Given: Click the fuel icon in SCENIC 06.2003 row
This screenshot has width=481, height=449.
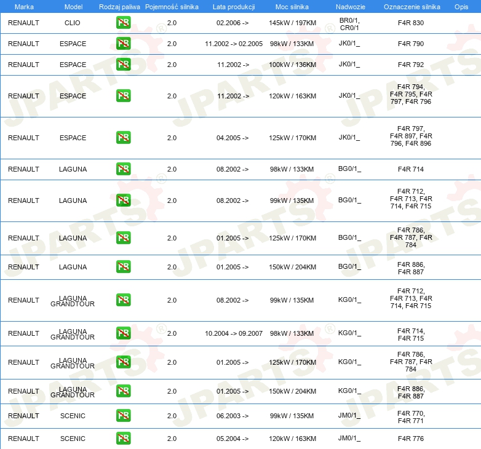Looking at the screenshot, I should (123, 416).
